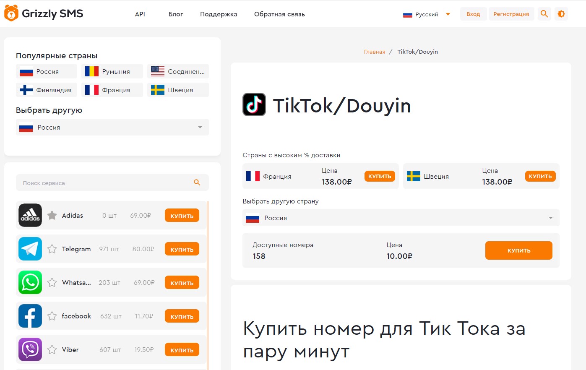Click the USA flag icon

click(158, 71)
